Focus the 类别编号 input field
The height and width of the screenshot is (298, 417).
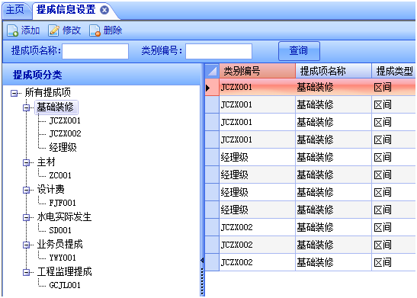click(x=219, y=51)
